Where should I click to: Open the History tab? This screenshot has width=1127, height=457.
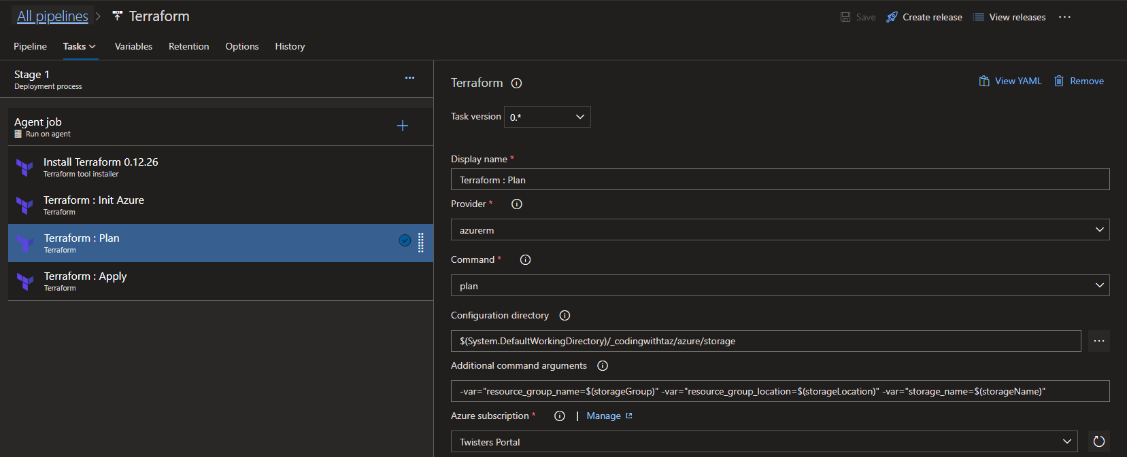(290, 46)
